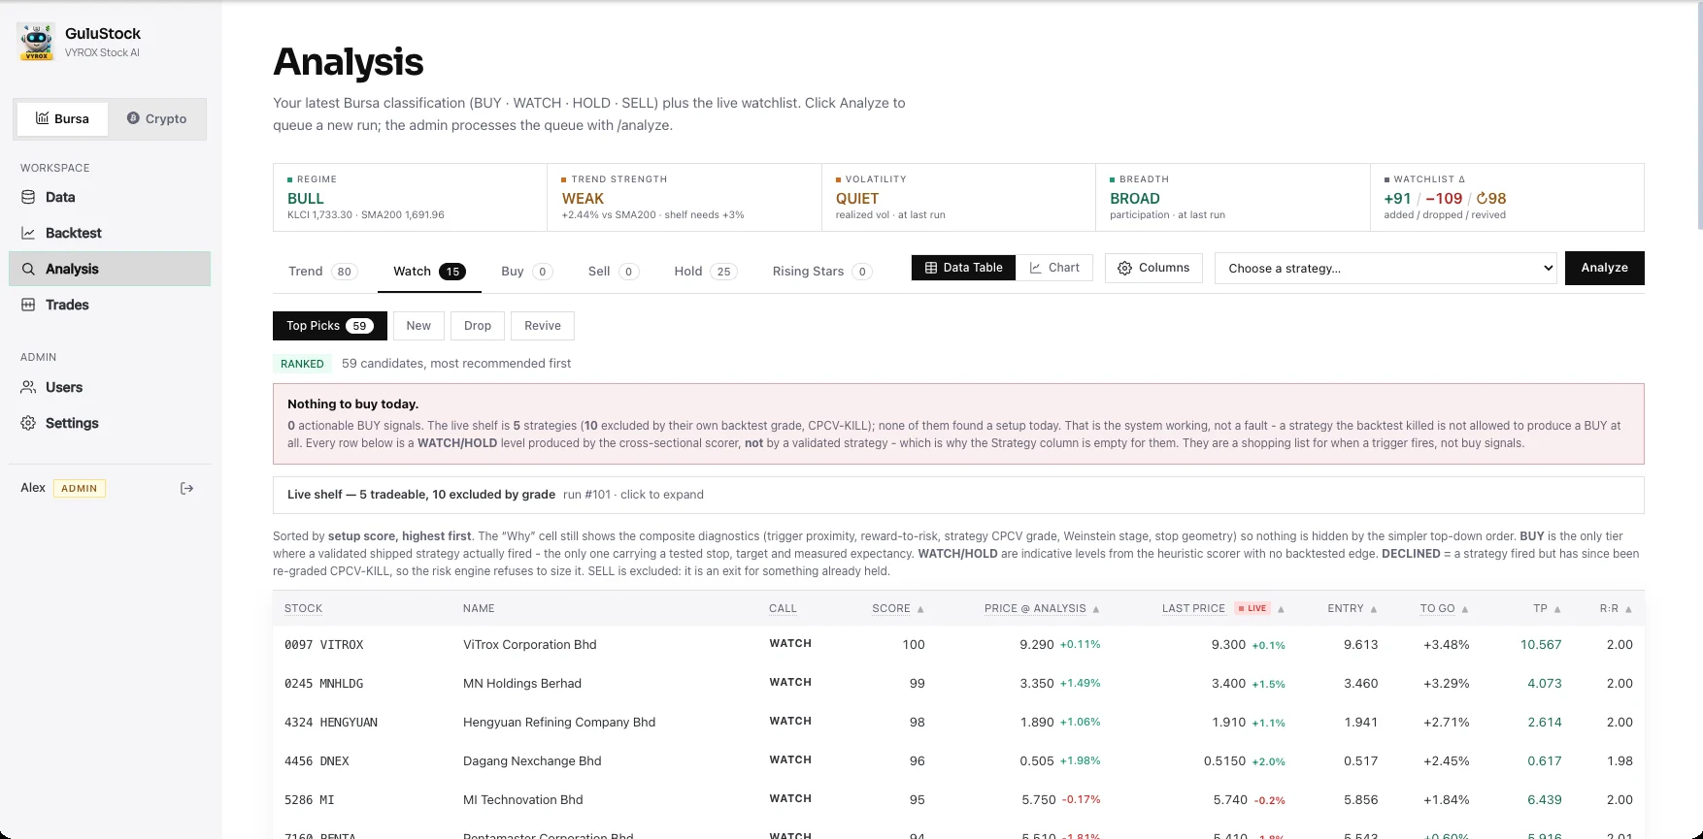Screen dimensions: 1703x839
Task: Sort by the SCORE column
Action: coord(898,608)
